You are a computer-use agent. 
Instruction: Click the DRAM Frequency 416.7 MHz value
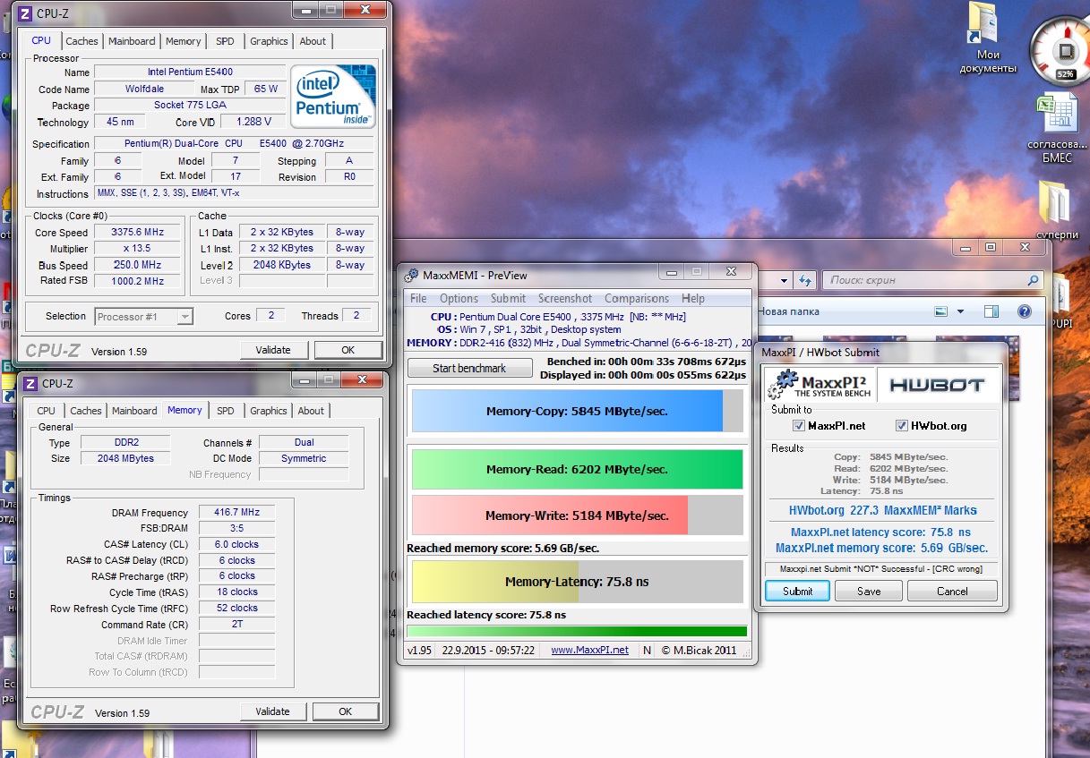pyautogui.click(x=236, y=513)
